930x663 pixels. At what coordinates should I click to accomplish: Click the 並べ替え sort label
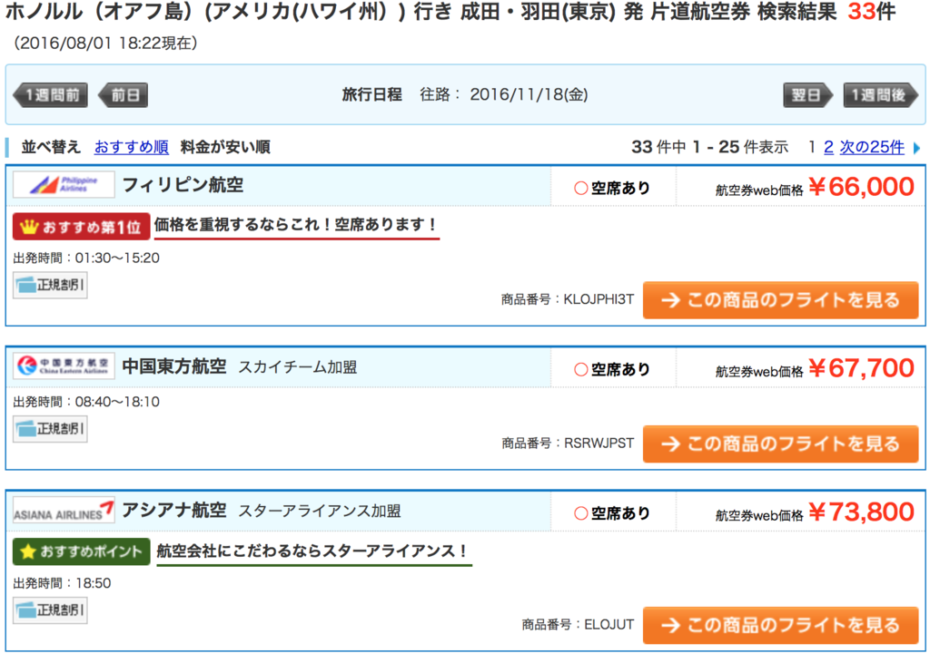coord(51,147)
